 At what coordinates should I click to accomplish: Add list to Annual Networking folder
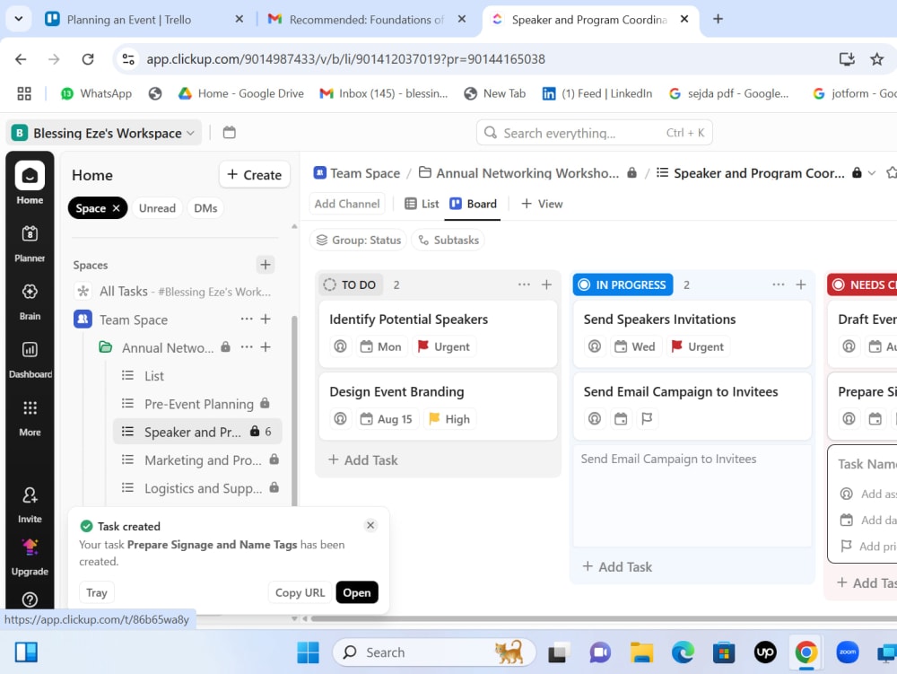coord(266,346)
